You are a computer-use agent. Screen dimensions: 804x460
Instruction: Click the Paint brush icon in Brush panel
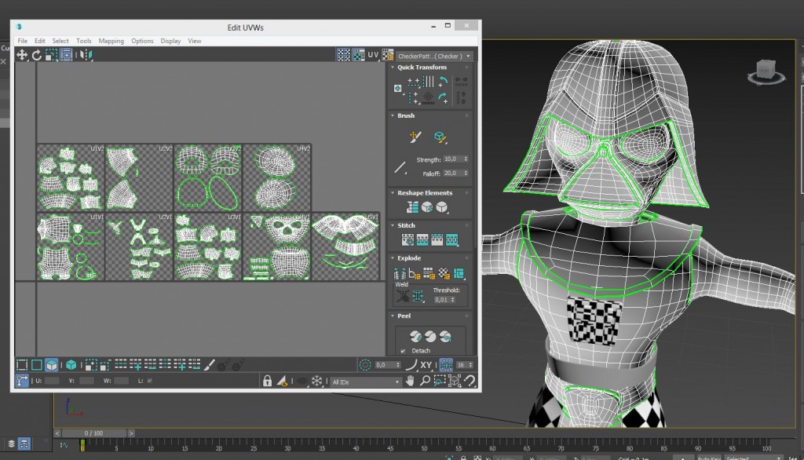coord(416,137)
